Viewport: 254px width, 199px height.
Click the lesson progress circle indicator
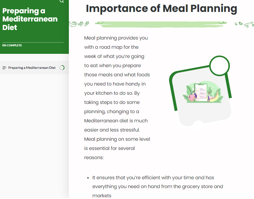click(x=62, y=68)
